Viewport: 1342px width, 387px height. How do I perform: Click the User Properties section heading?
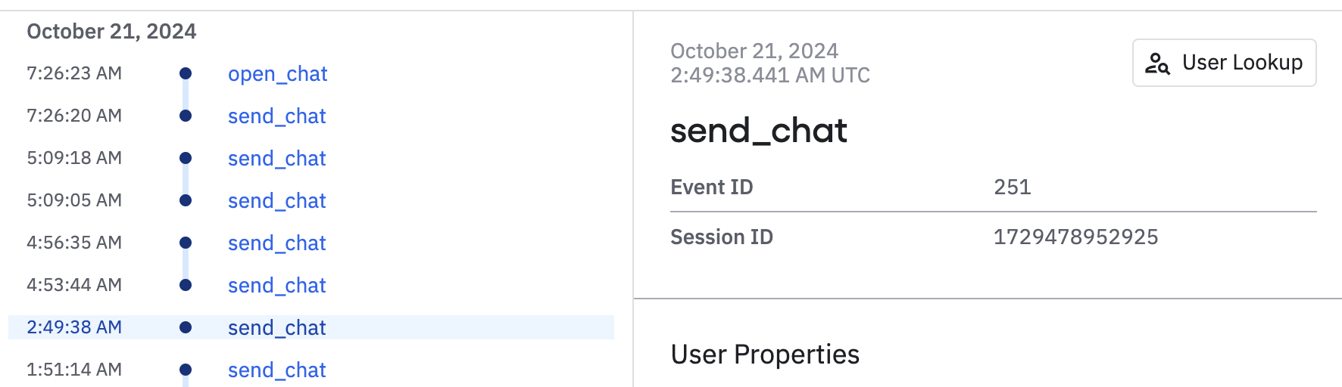(765, 354)
